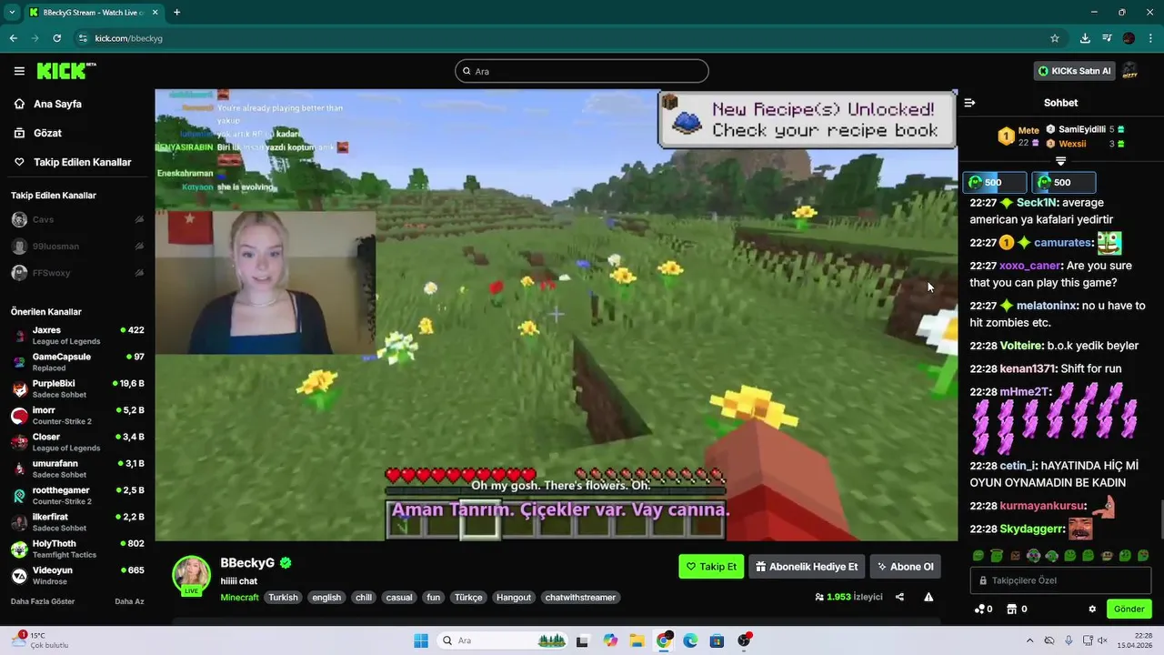The height and width of the screenshot is (655, 1164).
Task: Open camurates user in chat
Action: point(1062,243)
